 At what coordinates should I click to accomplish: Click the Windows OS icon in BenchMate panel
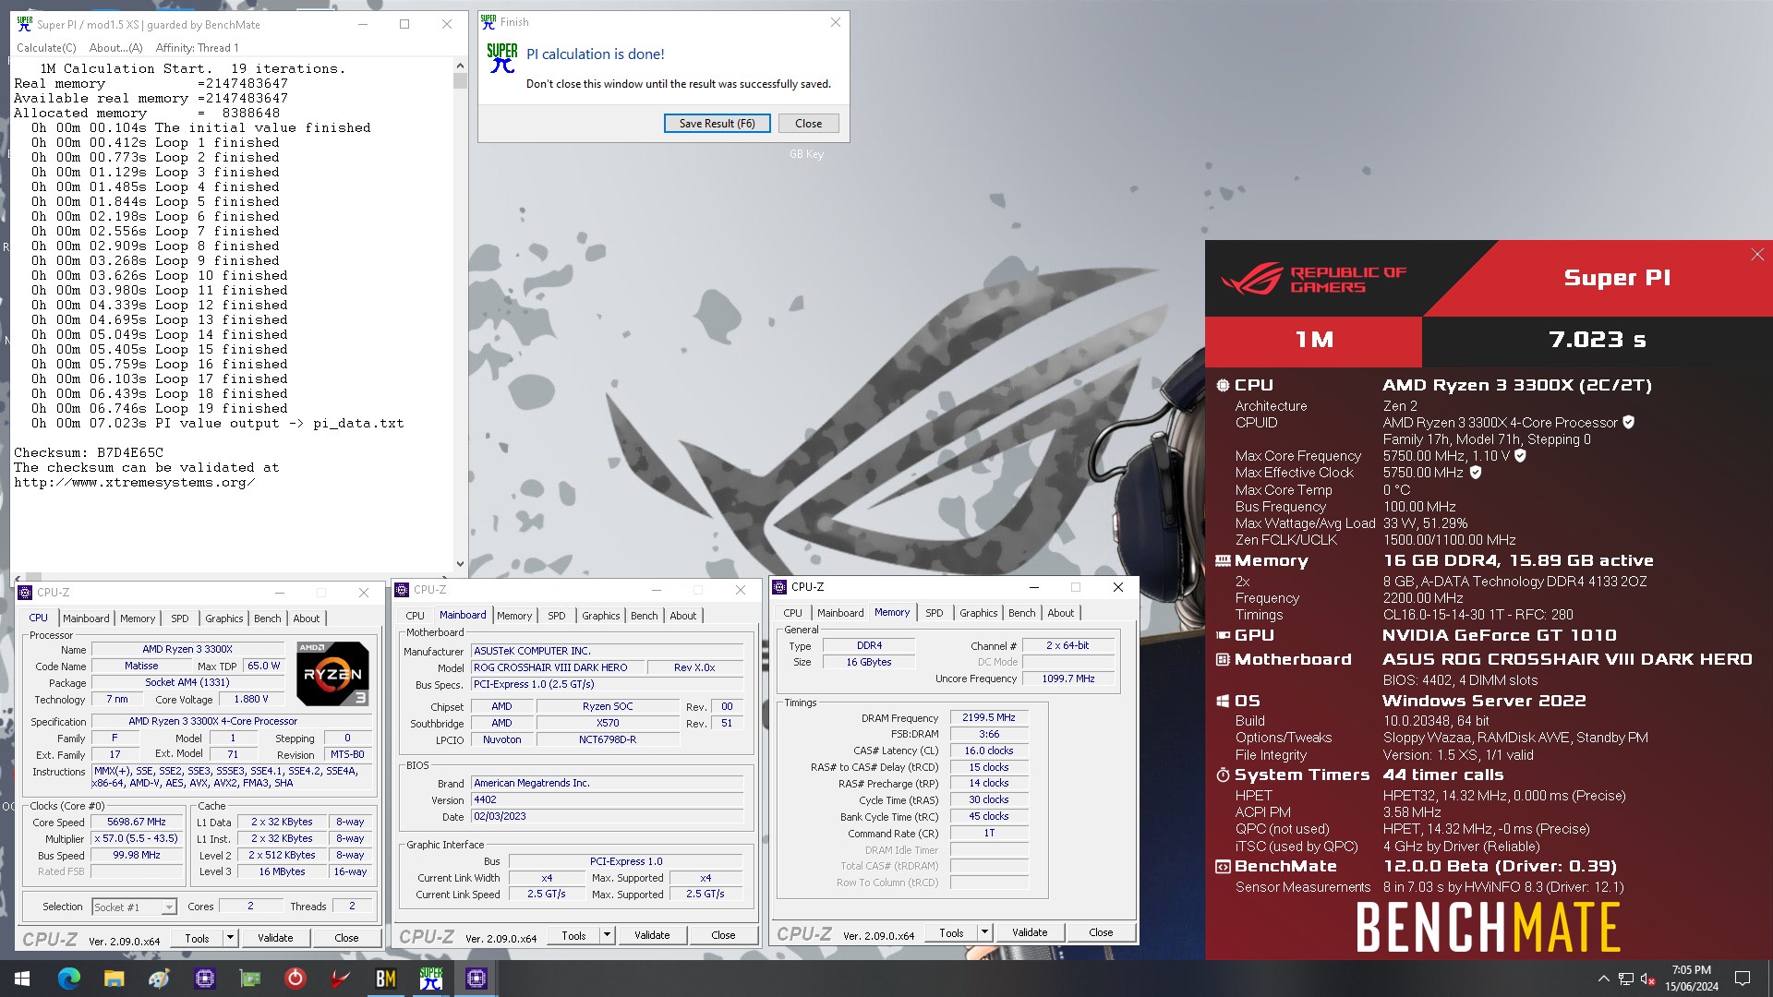[1223, 701]
